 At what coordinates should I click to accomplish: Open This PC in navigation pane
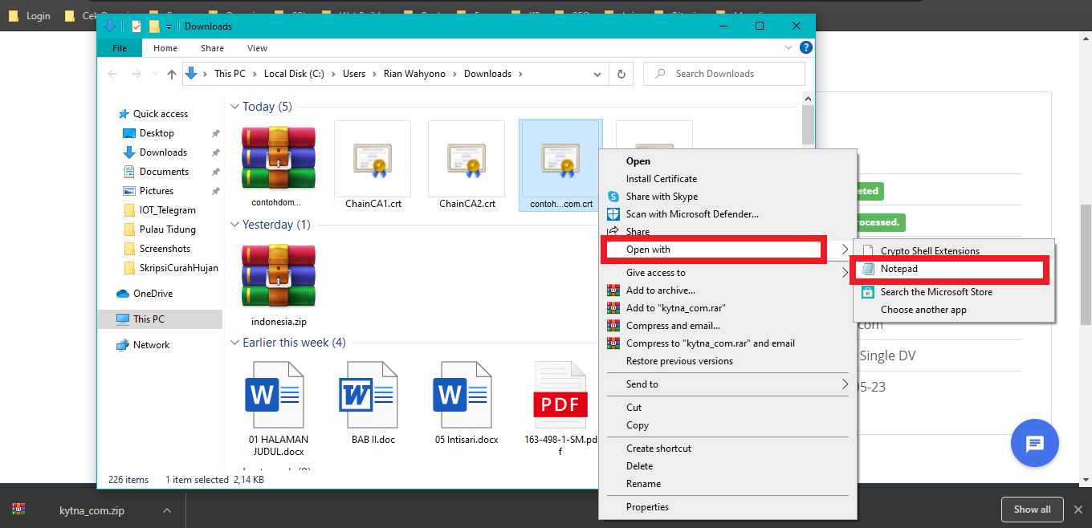[x=149, y=319]
